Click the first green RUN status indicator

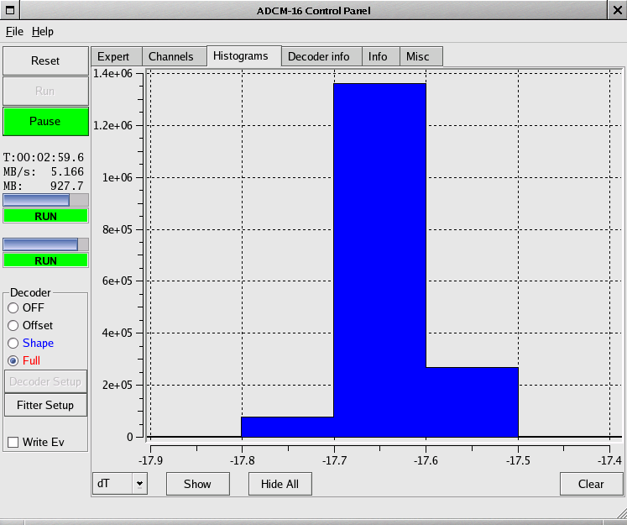(x=45, y=216)
